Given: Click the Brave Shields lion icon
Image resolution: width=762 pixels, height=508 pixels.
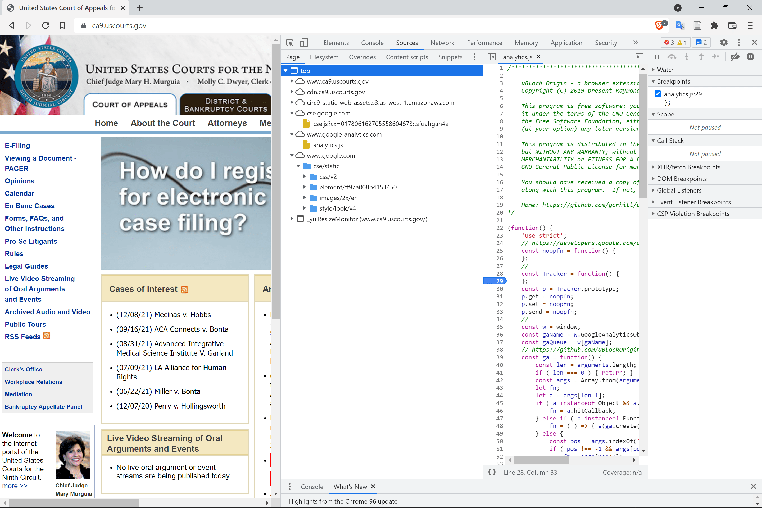Looking at the screenshot, I should click(659, 25).
